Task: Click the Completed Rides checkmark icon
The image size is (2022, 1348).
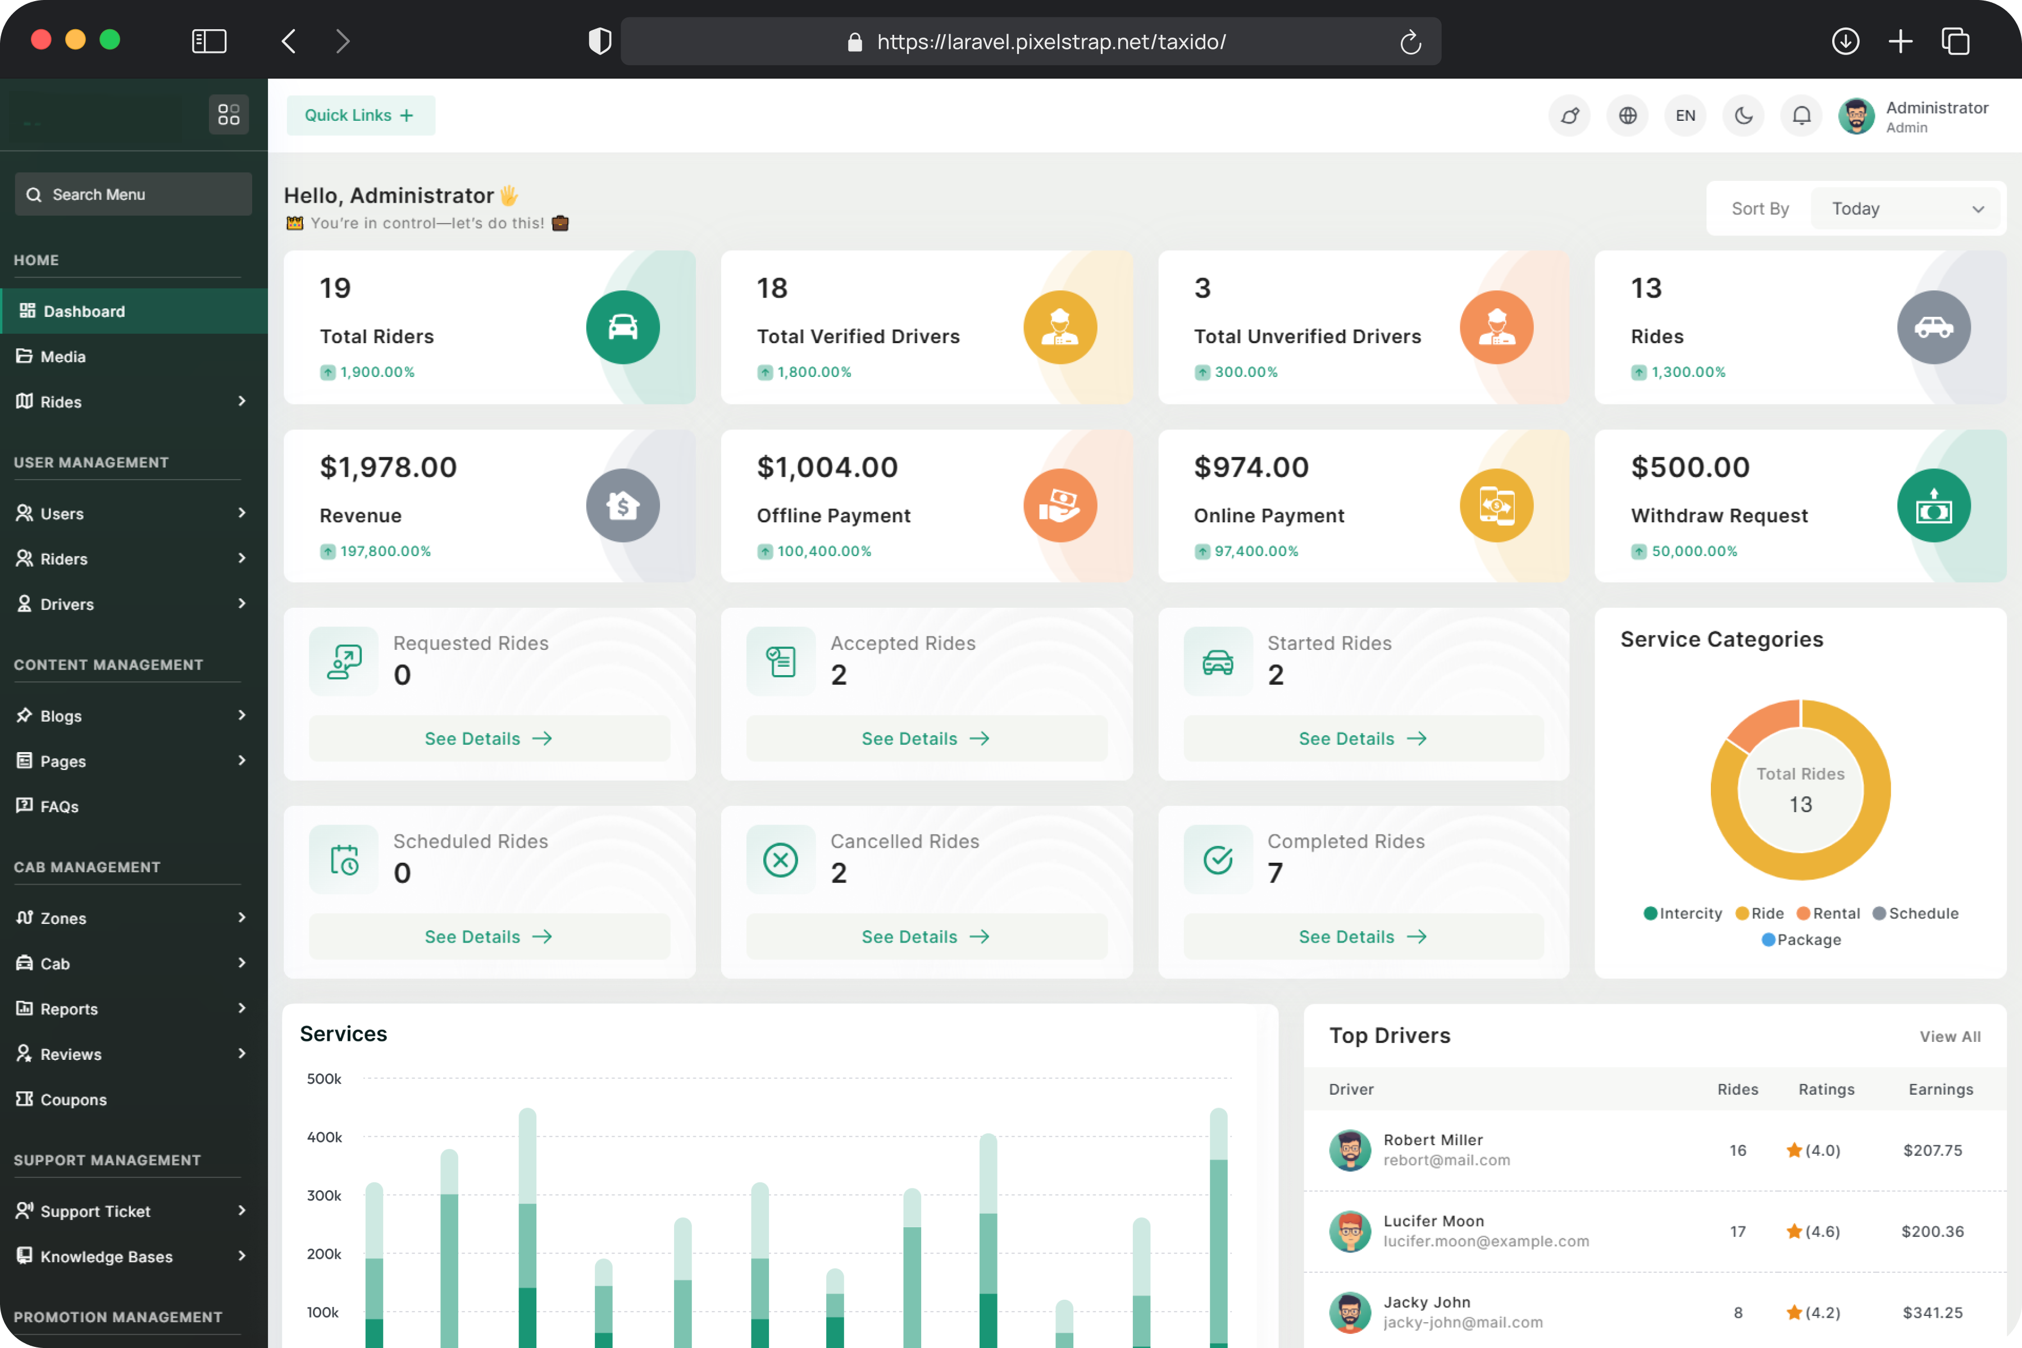Action: [1217, 860]
